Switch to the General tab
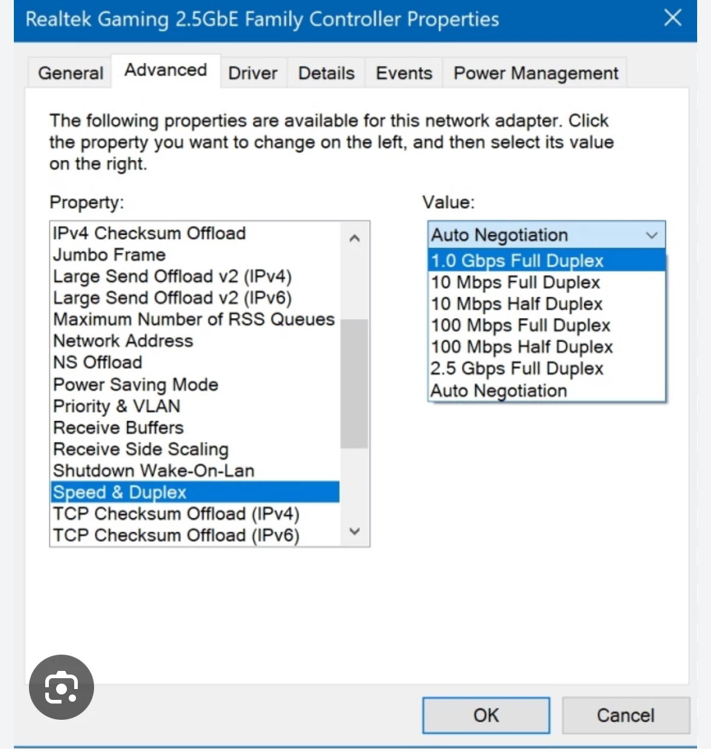The height and width of the screenshot is (756, 711). click(71, 73)
